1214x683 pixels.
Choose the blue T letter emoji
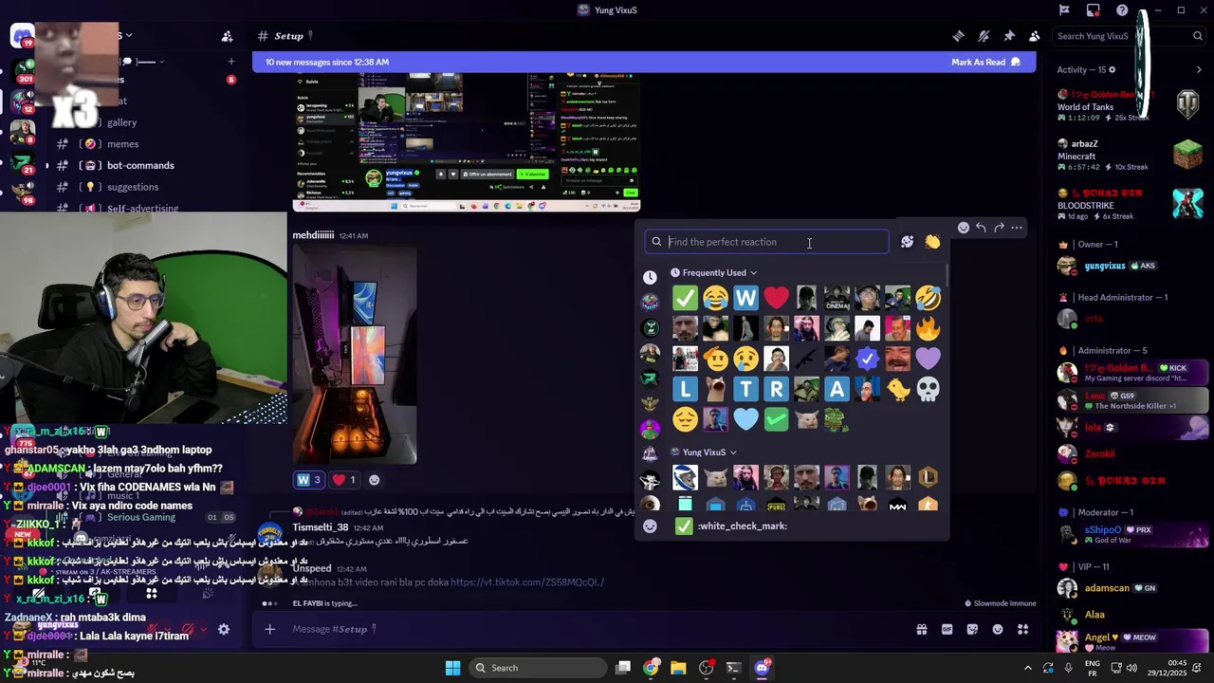click(745, 389)
